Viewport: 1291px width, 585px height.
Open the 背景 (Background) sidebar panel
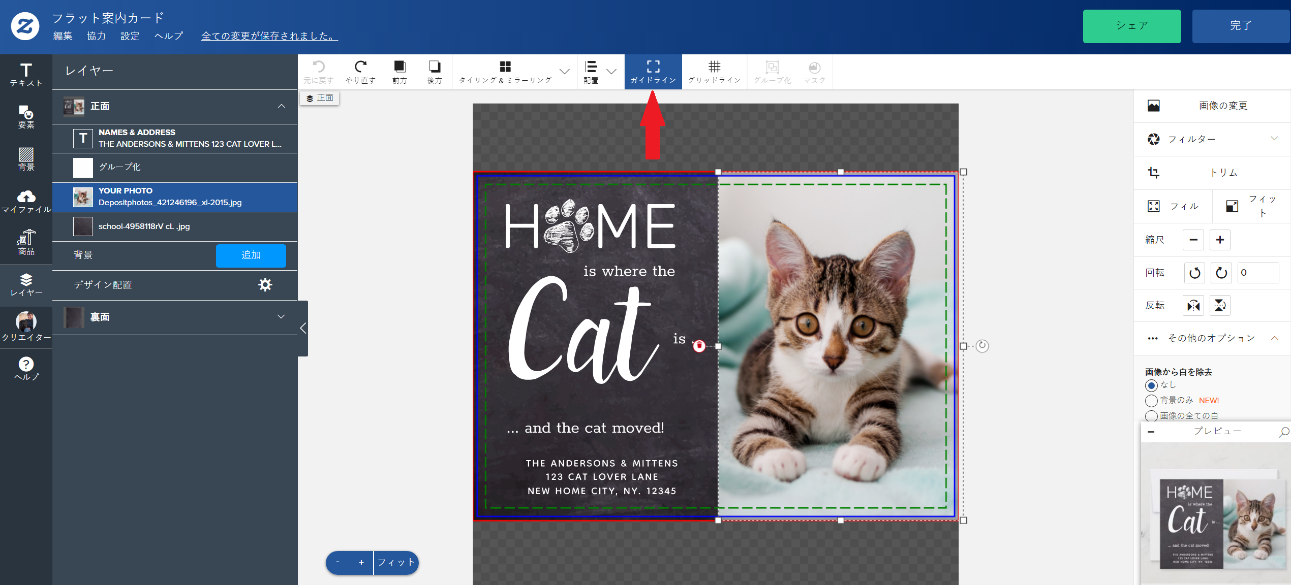[26, 159]
